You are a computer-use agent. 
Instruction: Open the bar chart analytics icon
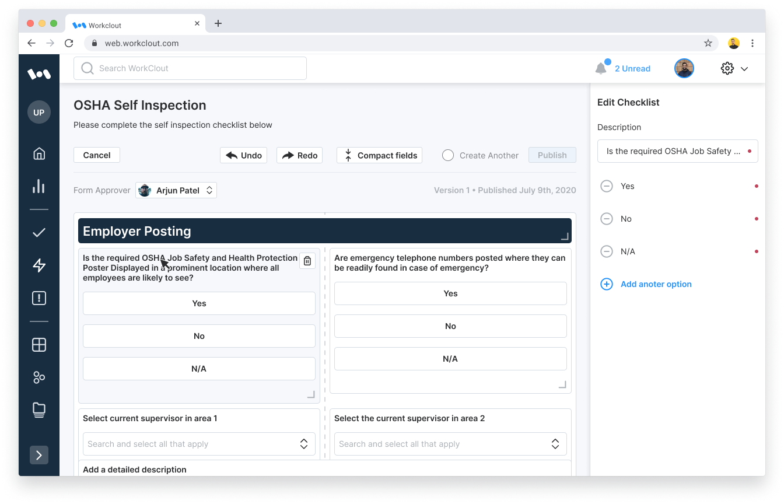click(x=39, y=186)
